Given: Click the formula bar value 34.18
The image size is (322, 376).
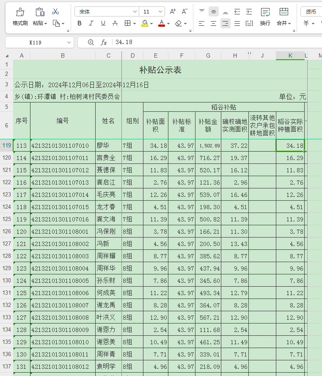Looking at the screenshot, I should [124, 42].
